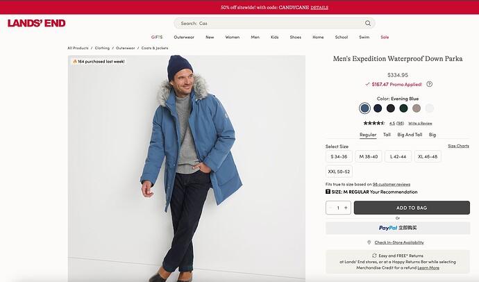Click the Coats & Jackets breadcrumb
Screen dimensions: 479x282
(155, 48)
